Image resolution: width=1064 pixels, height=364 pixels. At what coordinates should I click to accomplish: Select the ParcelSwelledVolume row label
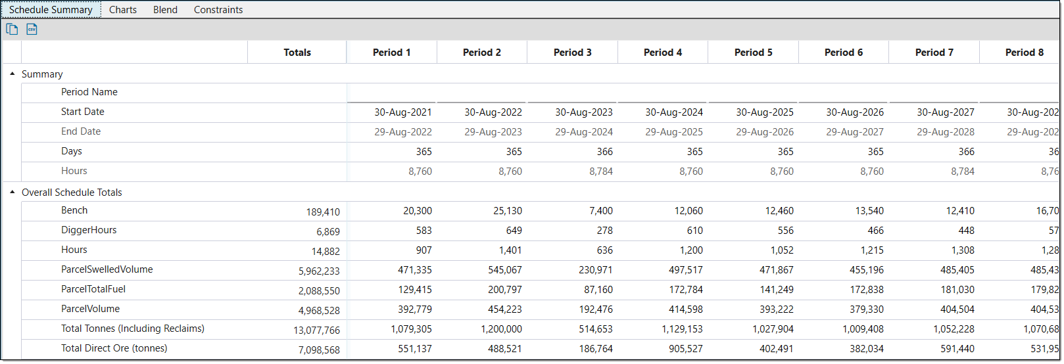click(x=107, y=269)
